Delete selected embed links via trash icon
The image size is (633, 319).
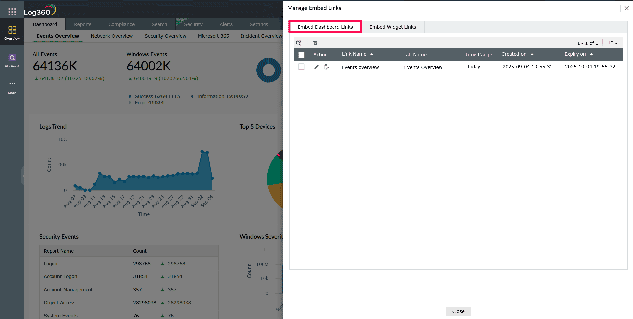pyautogui.click(x=315, y=43)
